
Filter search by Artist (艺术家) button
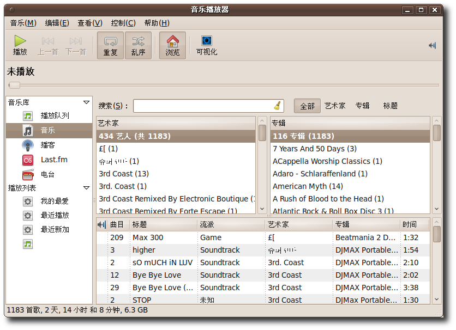(335, 106)
